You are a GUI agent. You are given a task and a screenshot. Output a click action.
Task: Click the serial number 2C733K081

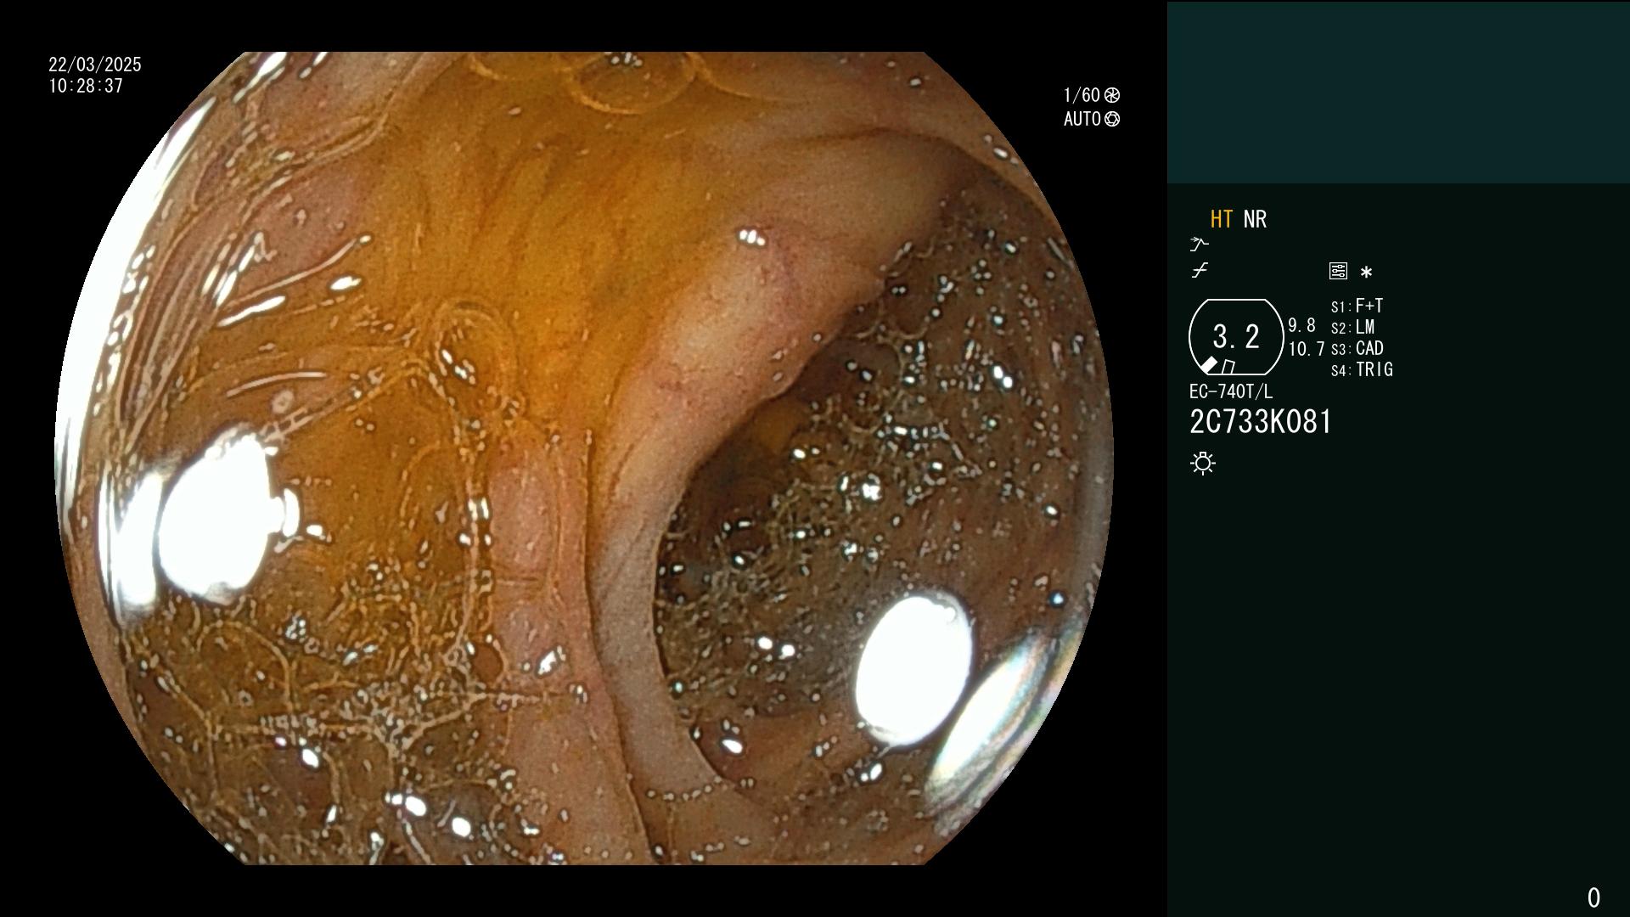pos(1261,422)
